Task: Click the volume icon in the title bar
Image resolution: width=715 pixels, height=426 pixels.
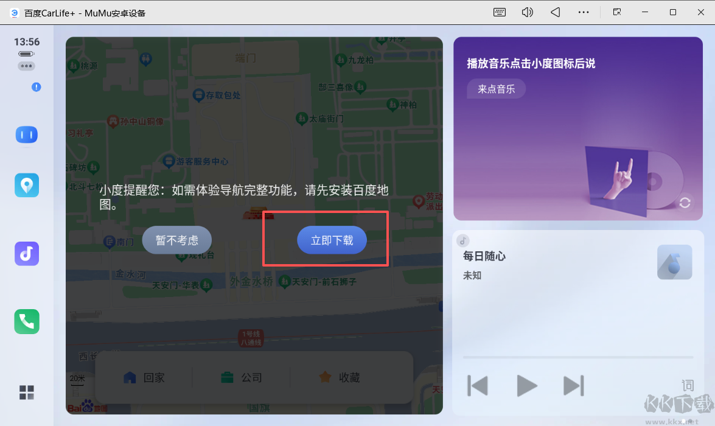Action: (x=527, y=12)
